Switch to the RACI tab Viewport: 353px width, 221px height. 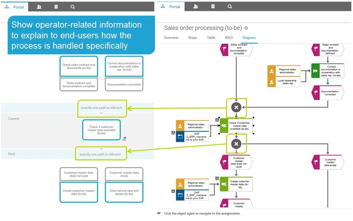point(229,38)
